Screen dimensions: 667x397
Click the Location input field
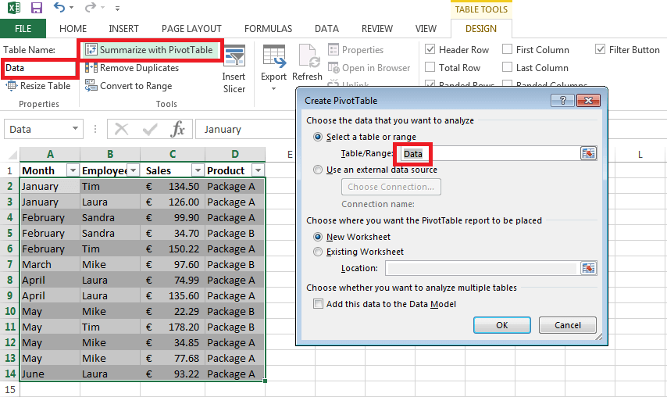[482, 269]
